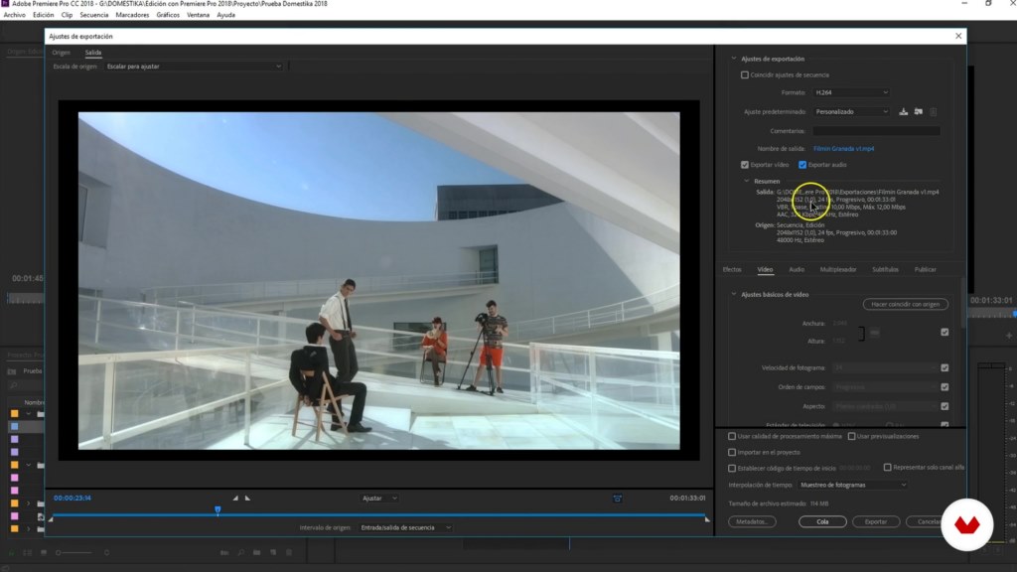Viewport: 1017px width, 572px height.
Task: Open the Efectos tab
Action: [732, 270]
